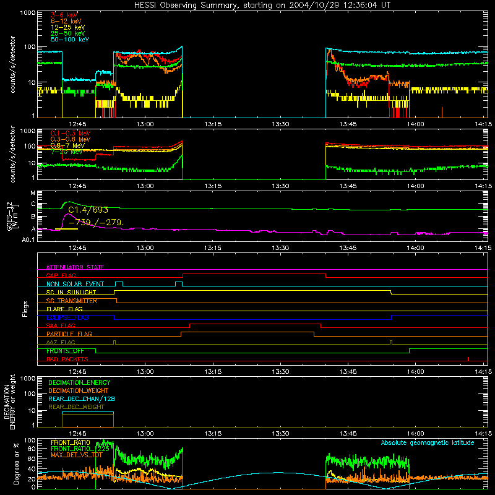Click the HESSI Observing Summary title
This screenshot has height=495, width=495.
tap(262, 6)
